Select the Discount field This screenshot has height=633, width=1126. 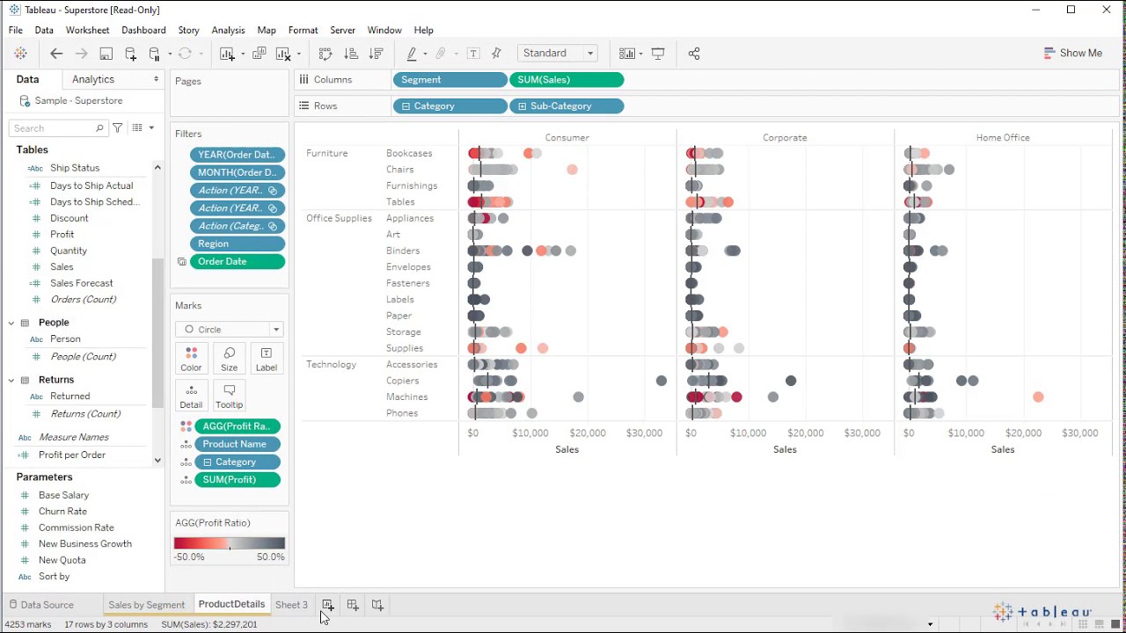[x=69, y=218]
